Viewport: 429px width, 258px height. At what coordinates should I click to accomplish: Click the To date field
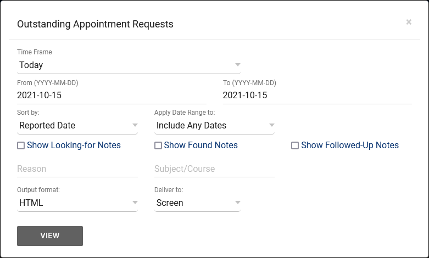[317, 95]
